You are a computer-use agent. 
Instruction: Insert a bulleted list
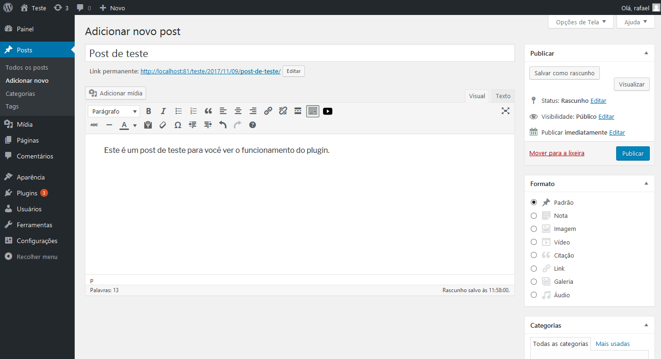pos(178,111)
